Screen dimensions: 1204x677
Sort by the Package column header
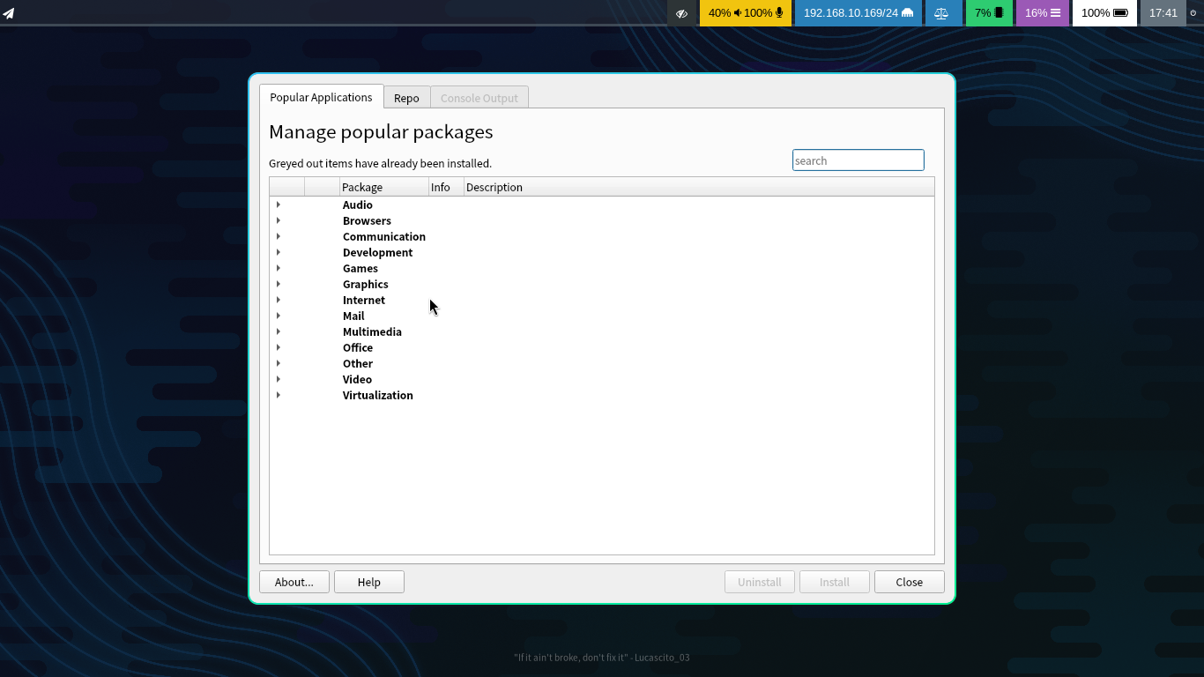[384, 187]
